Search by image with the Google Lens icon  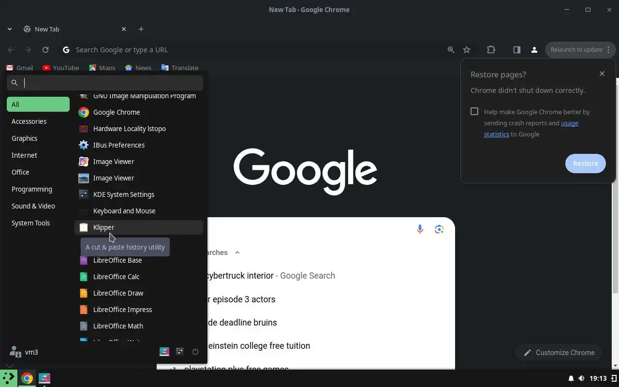439,229
